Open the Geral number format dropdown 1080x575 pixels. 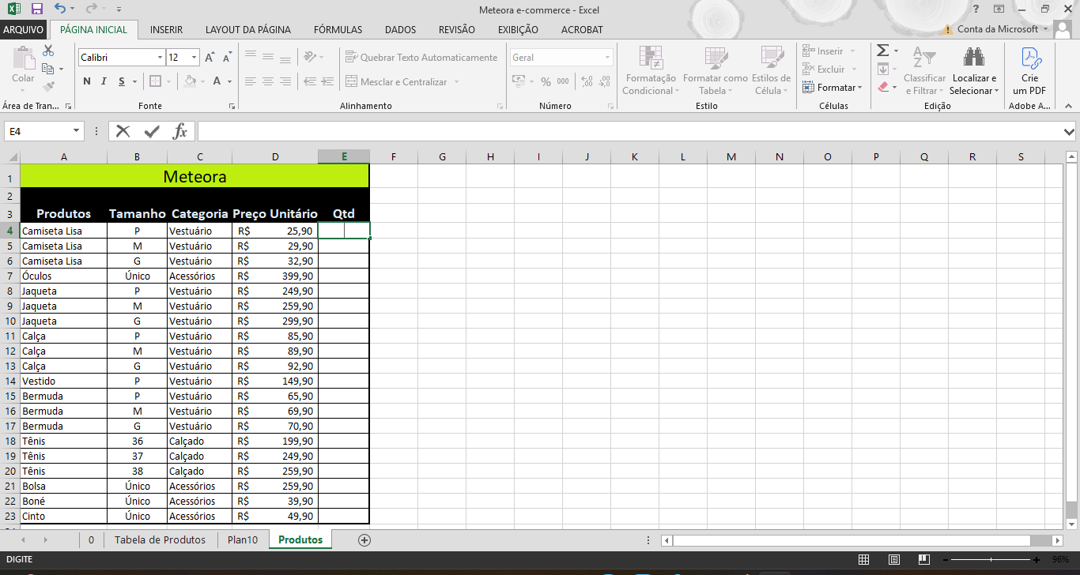(607, 58)
